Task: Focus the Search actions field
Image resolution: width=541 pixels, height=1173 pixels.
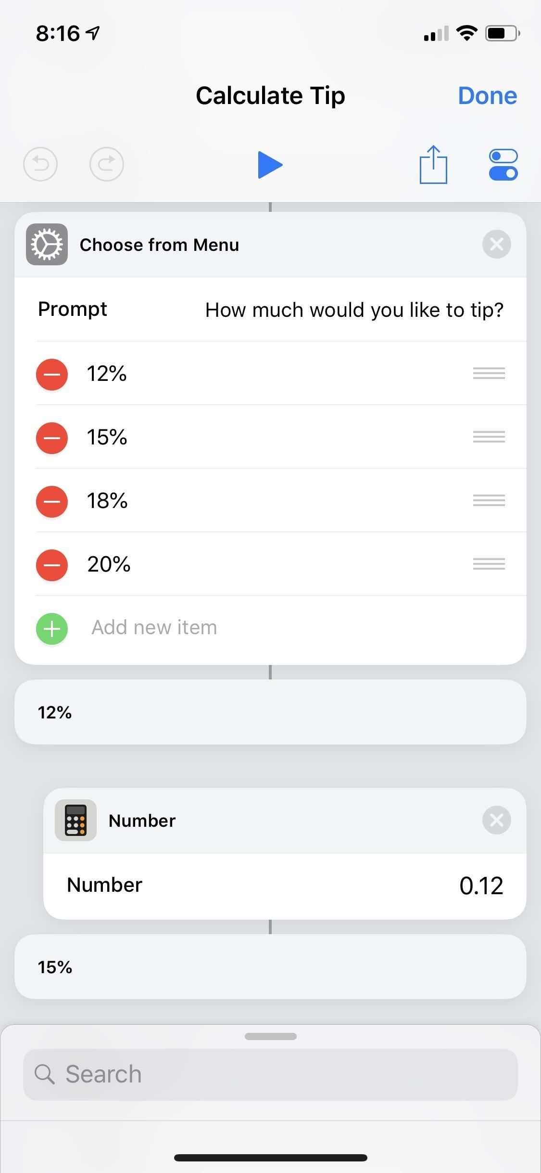Action: [x=270, y=1074]
